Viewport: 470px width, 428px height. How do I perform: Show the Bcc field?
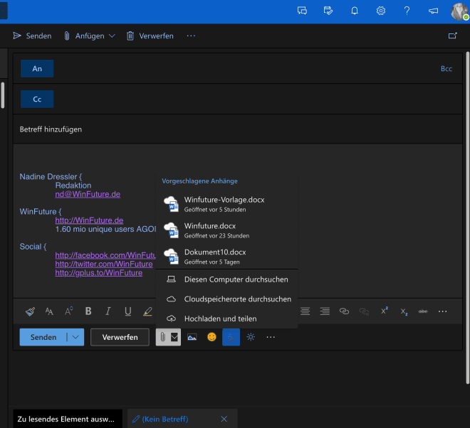coord(446,69)
